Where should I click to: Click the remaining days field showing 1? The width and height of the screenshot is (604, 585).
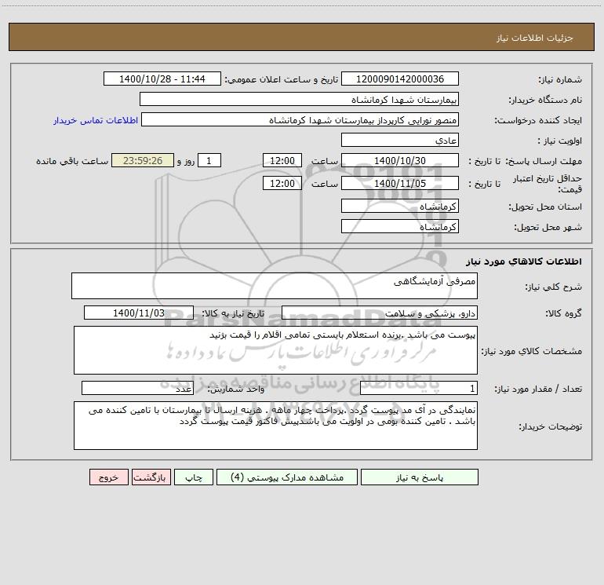click(x=209, y=160)
